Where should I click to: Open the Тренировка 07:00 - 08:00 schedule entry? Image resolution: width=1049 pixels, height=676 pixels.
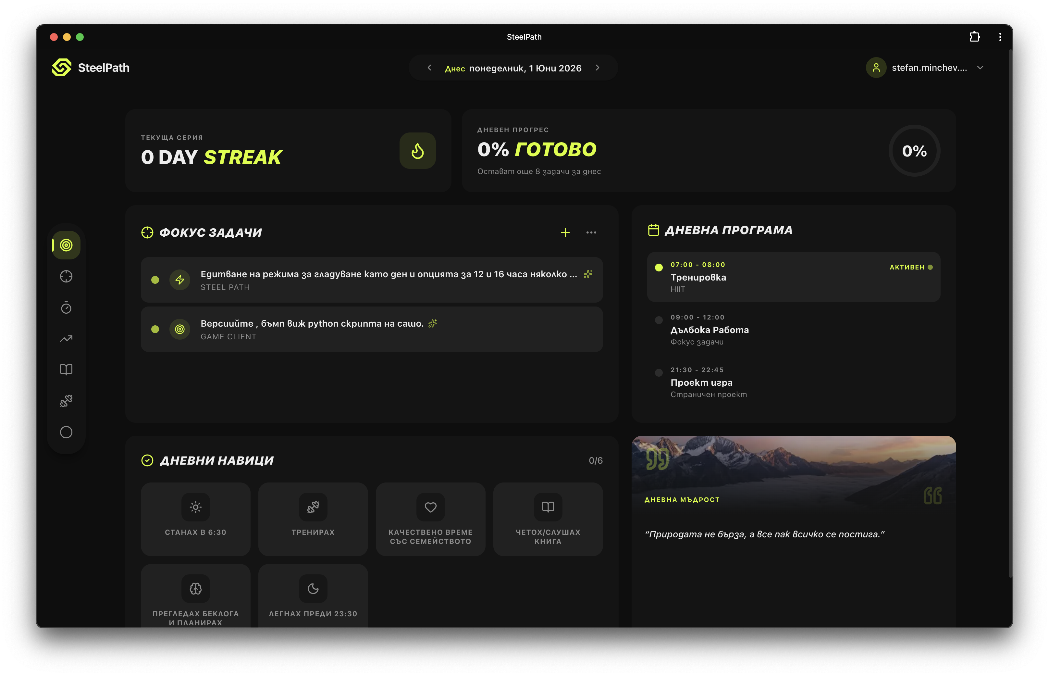coord(794,277)
